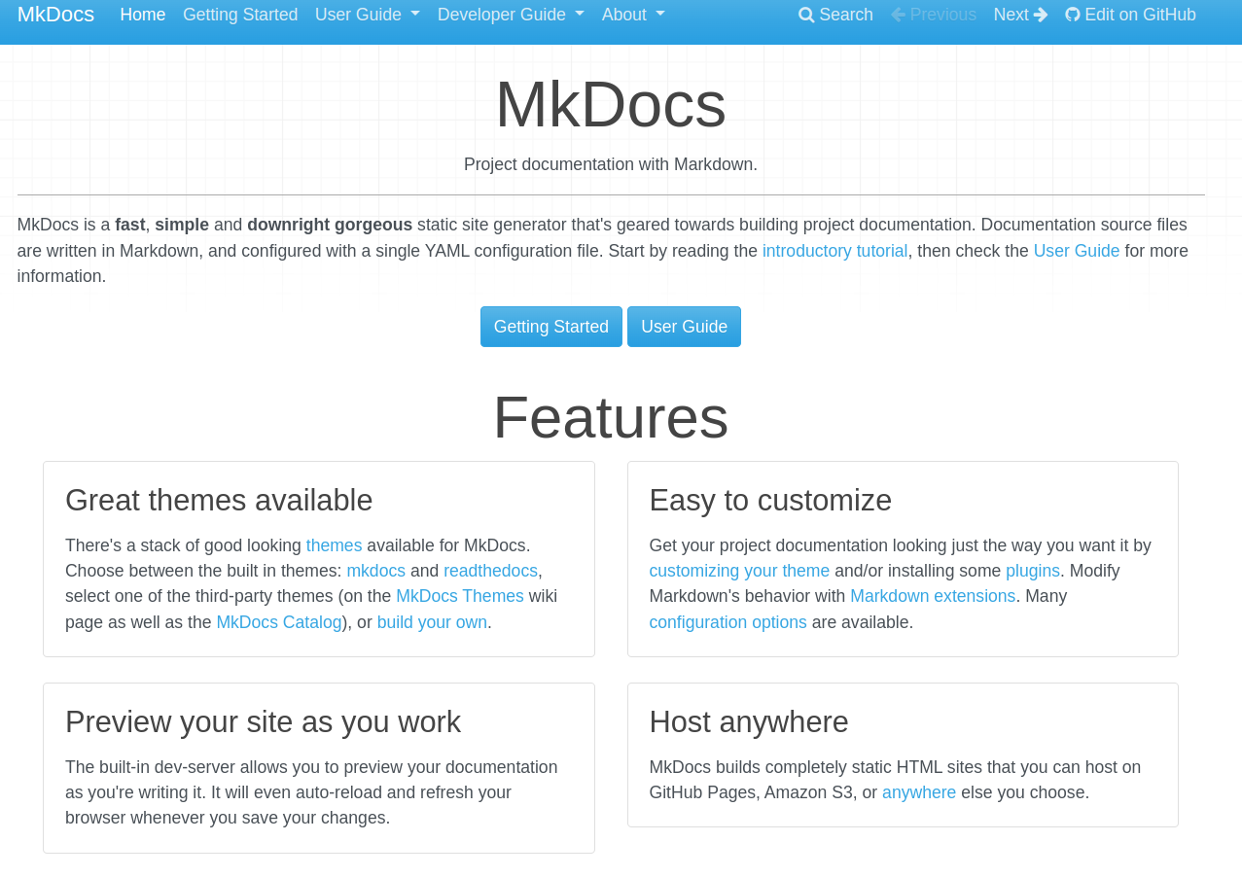Image resolution: width=1242 pixels, height=877 pixels.
Task: Click the MkDocs brand logo text
Action: coord(55,15)
